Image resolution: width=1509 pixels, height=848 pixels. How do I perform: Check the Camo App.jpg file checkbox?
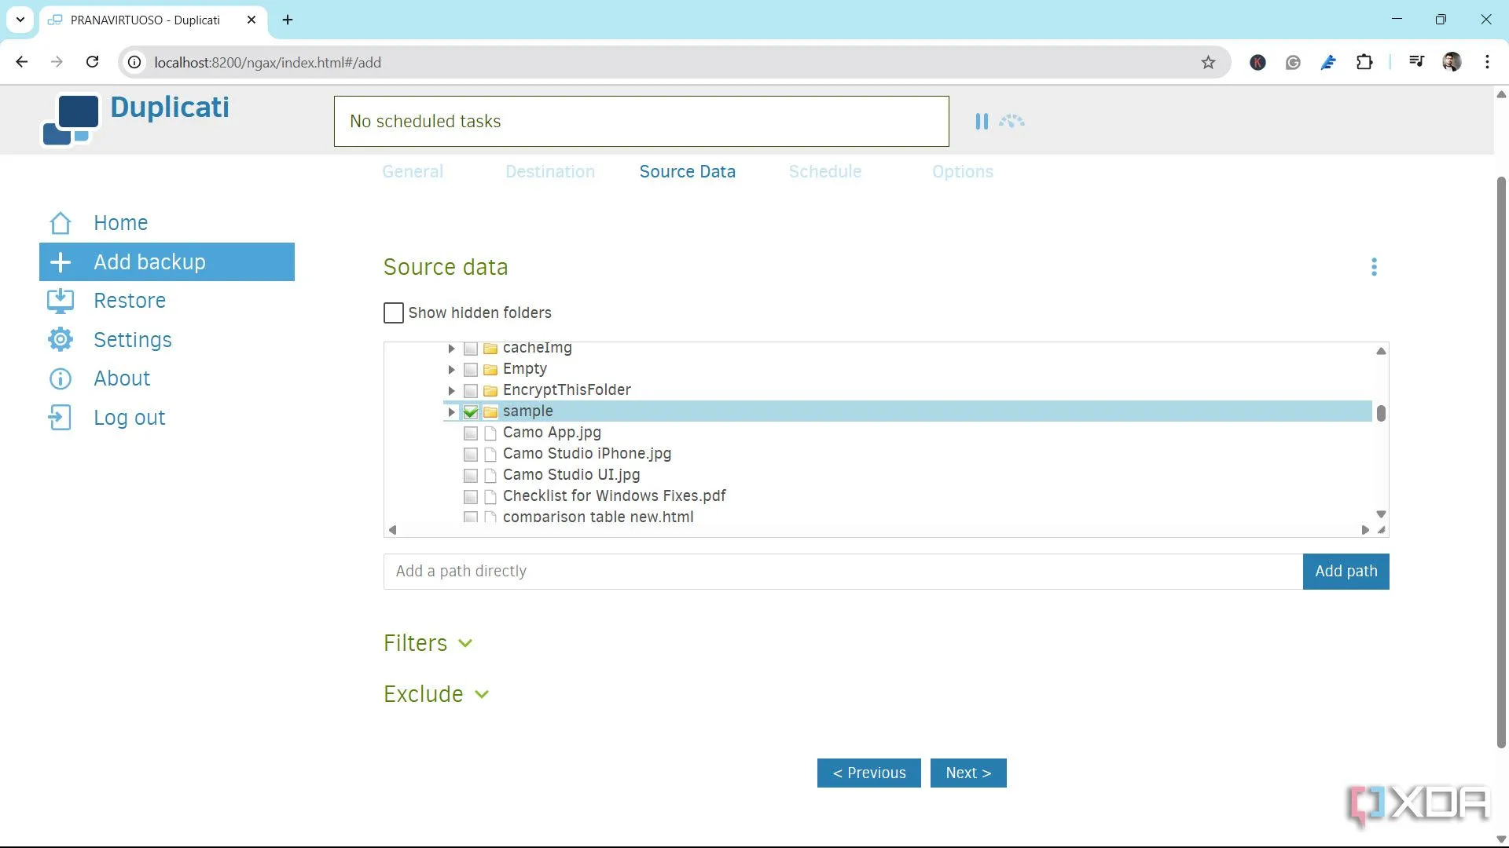pos(471,433)
